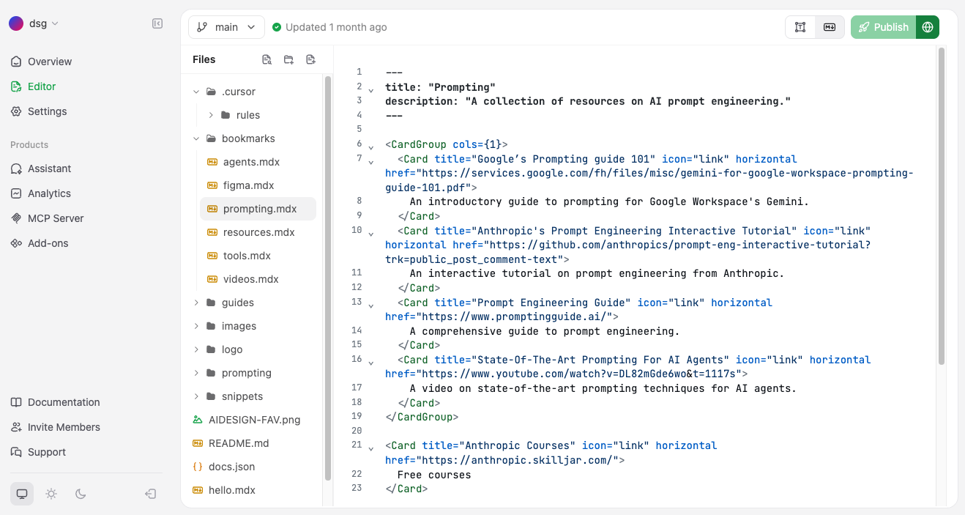Open MCP Server page
Viewport: 965px width, 515px height.
56,218
